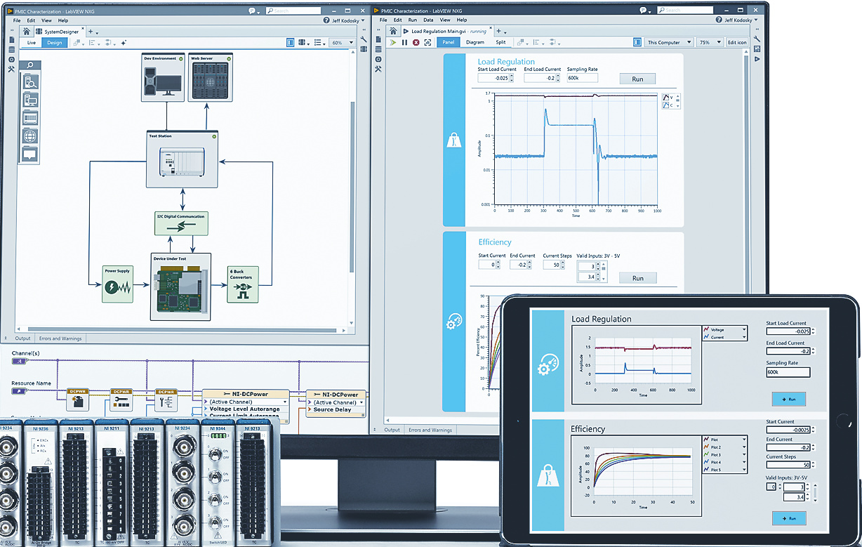The width and height of the screenshot is (862, 547).
Task: Click the capture data icon beside abort
Action: pyautogui.click(x=427, y=43)
